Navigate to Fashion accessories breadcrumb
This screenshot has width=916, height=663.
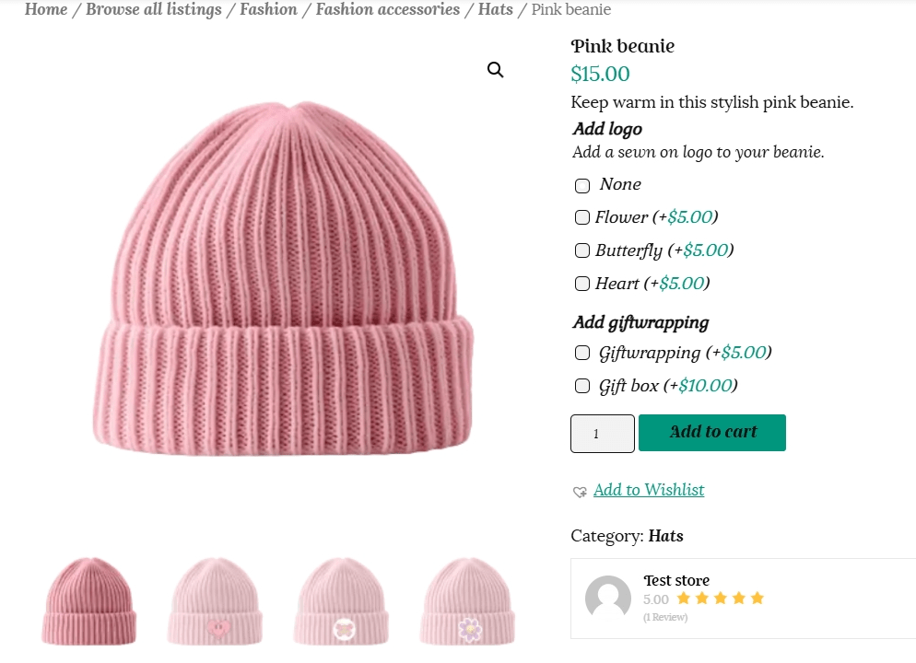coord(388,10)
